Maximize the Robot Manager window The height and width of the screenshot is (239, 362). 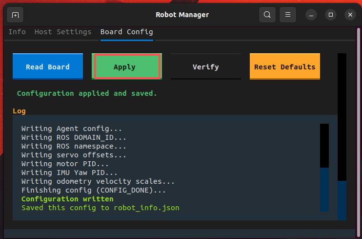(x=331, y=15)
